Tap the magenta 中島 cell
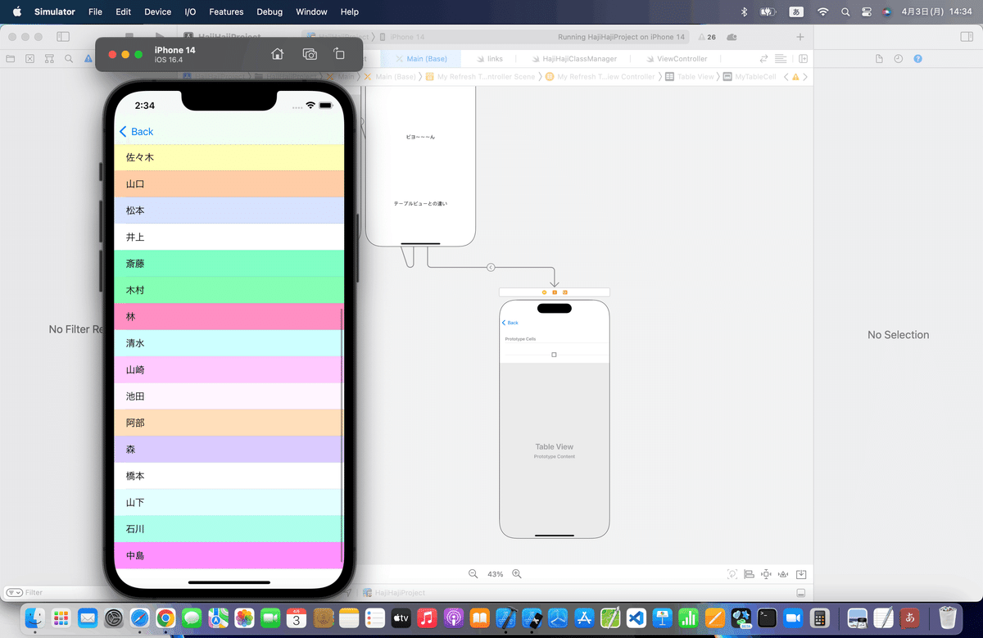This screenshot has height=638, width=983. (229, 555)
